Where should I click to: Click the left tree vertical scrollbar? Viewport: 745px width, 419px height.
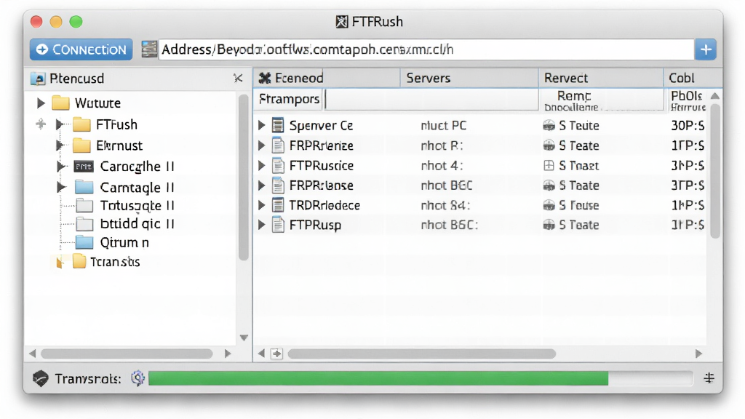point(243,177)
